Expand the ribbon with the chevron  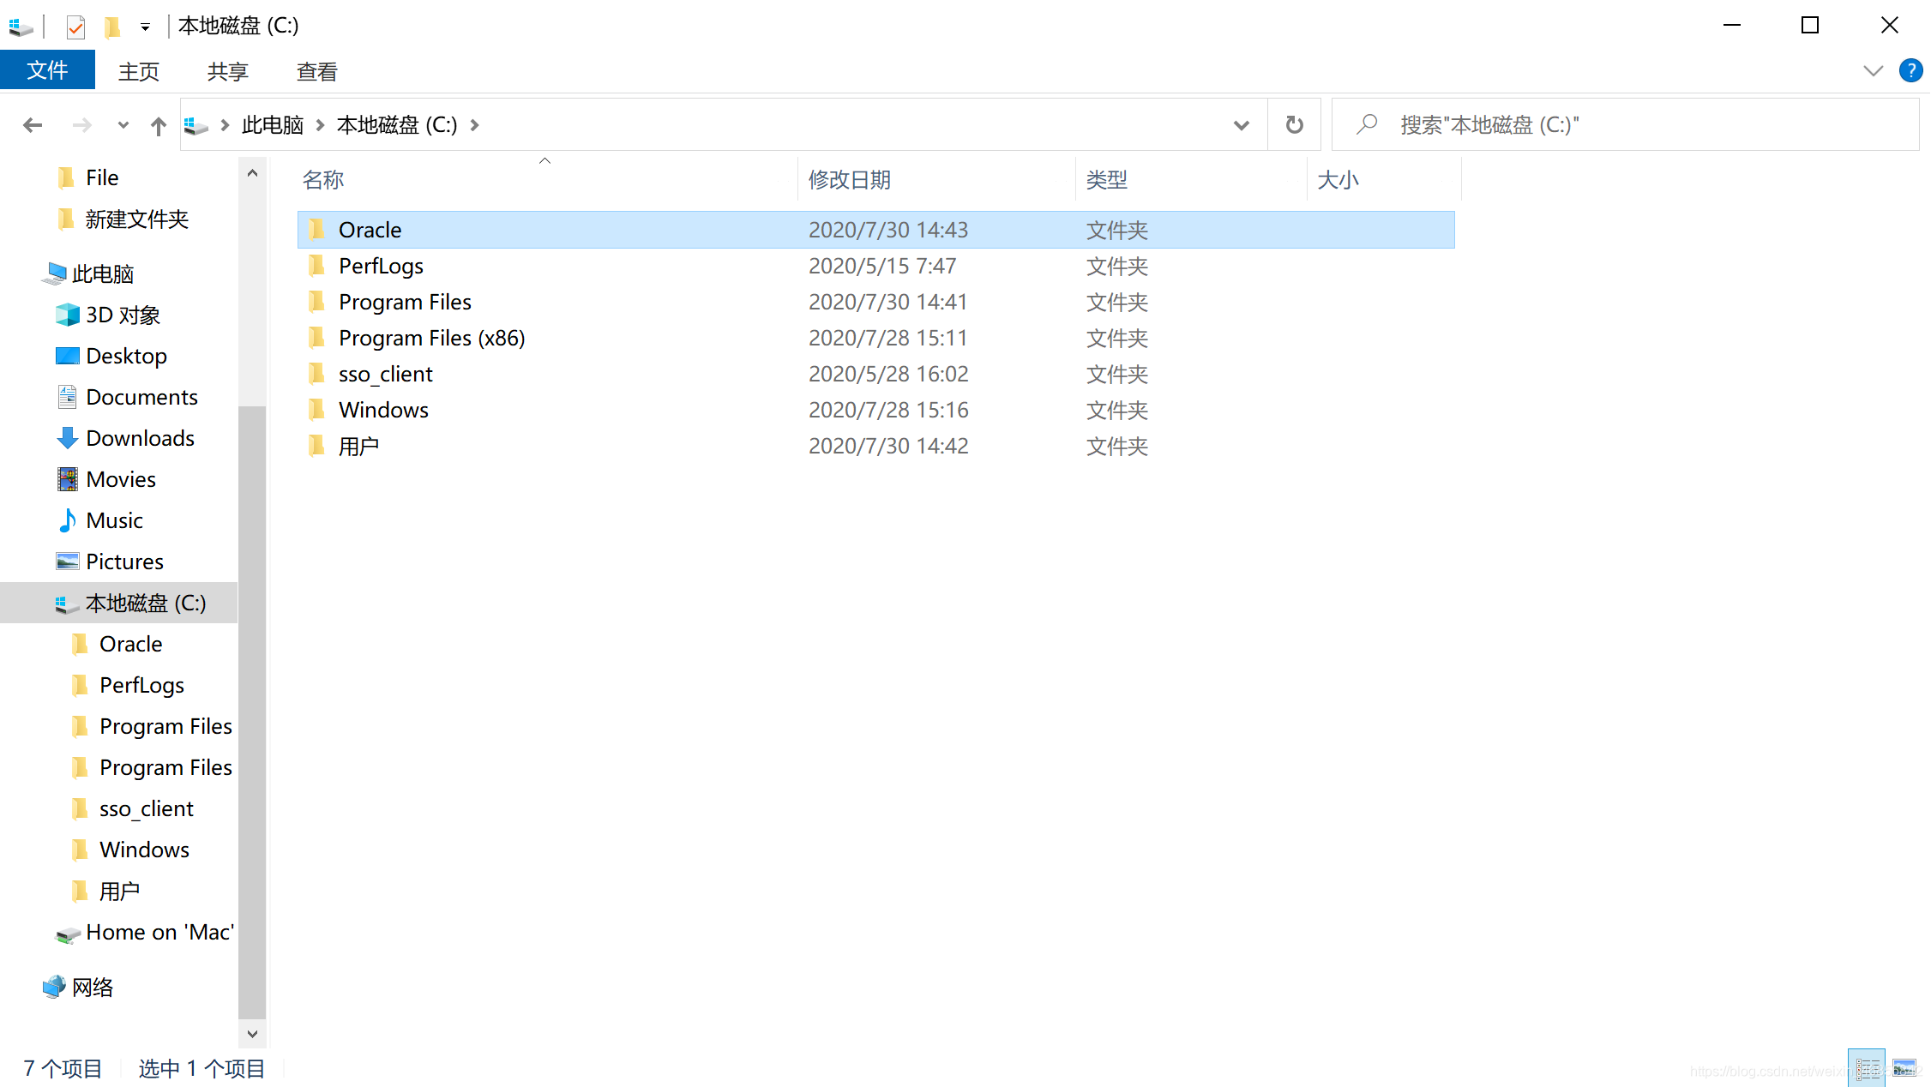click(x=1873, y=71)
